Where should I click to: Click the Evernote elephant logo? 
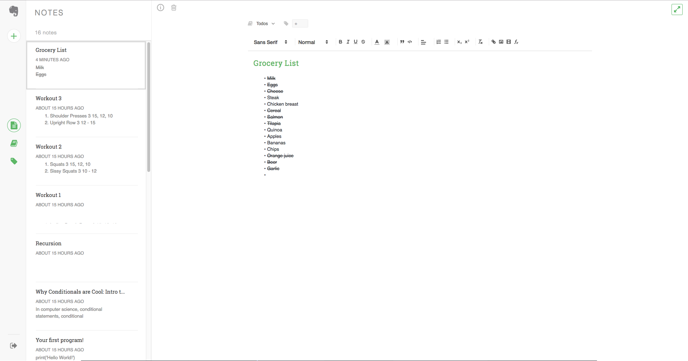(x=14, y=11)
